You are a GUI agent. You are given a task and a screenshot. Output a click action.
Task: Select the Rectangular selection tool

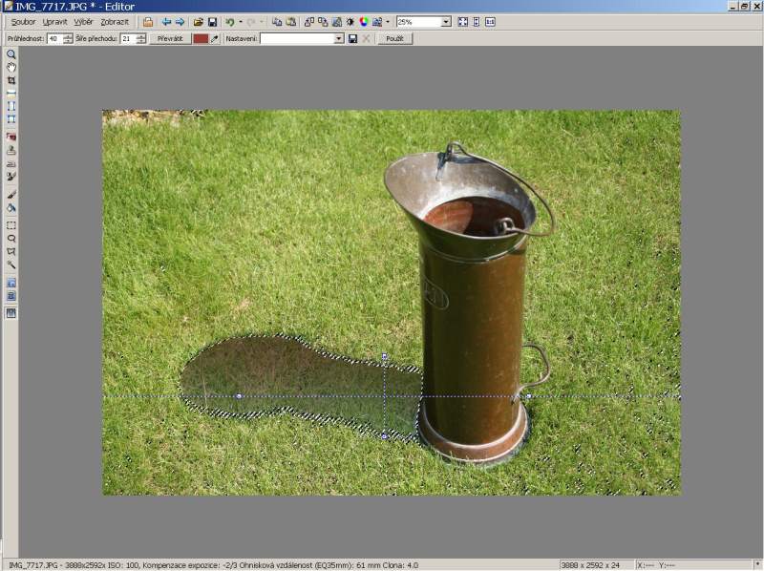coord(11,225)
